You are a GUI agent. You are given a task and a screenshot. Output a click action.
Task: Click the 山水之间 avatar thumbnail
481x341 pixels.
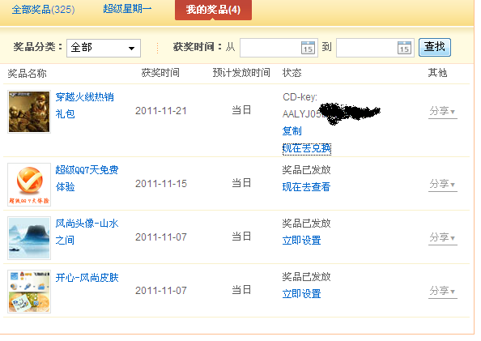coord(29,238)
